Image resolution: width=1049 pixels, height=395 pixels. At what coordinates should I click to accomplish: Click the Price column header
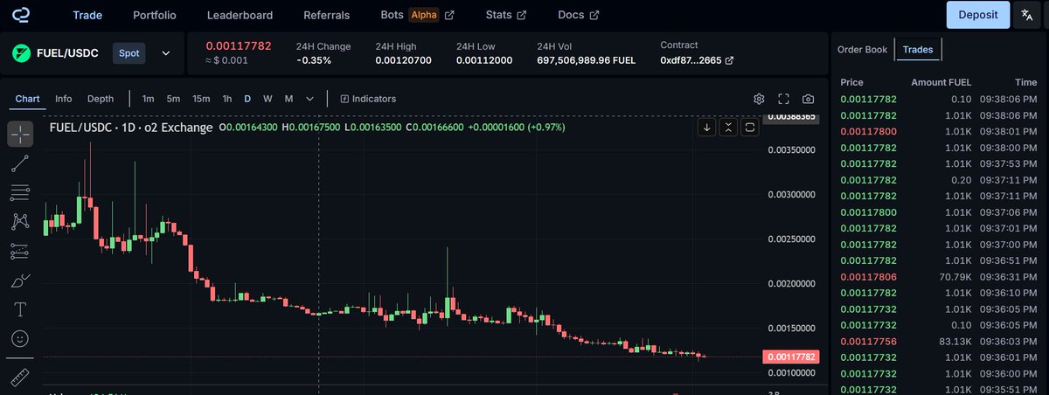click(x=851, y=82)
